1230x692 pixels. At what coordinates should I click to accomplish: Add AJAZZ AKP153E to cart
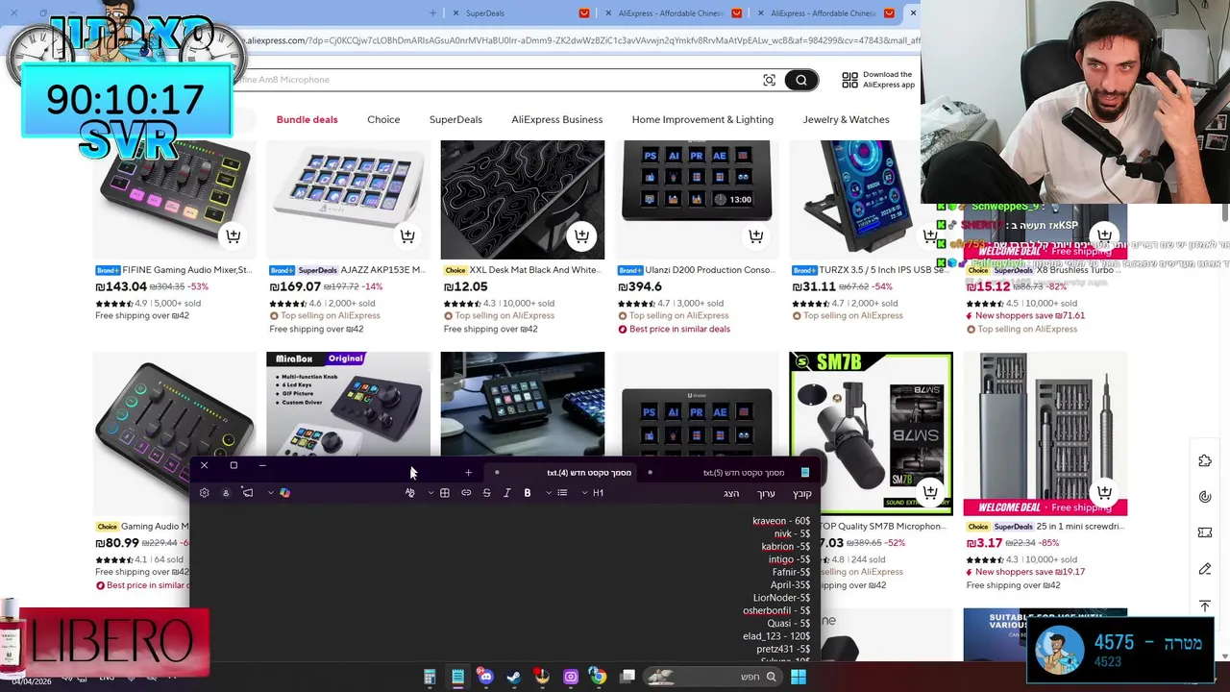(x=407, y=235)
